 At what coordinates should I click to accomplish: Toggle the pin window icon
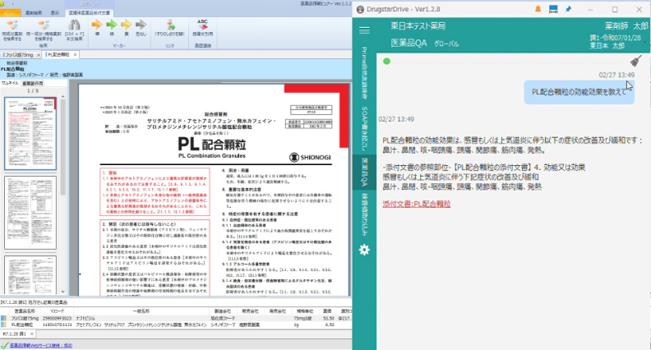(570, 8)
